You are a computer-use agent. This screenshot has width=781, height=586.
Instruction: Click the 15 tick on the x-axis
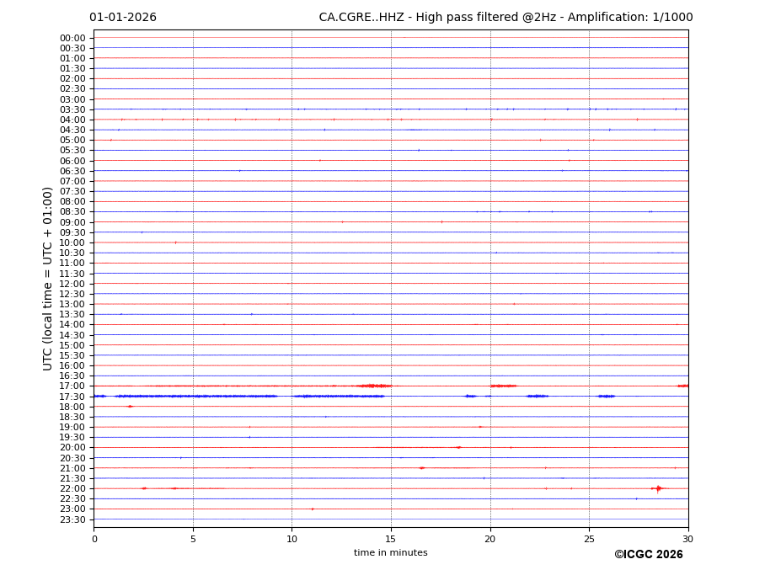point(391,539)
